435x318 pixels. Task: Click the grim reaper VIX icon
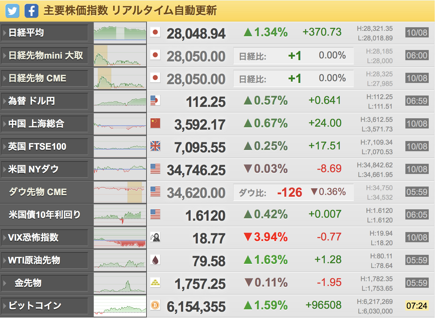pyautogui.click(x=155, y=237)
